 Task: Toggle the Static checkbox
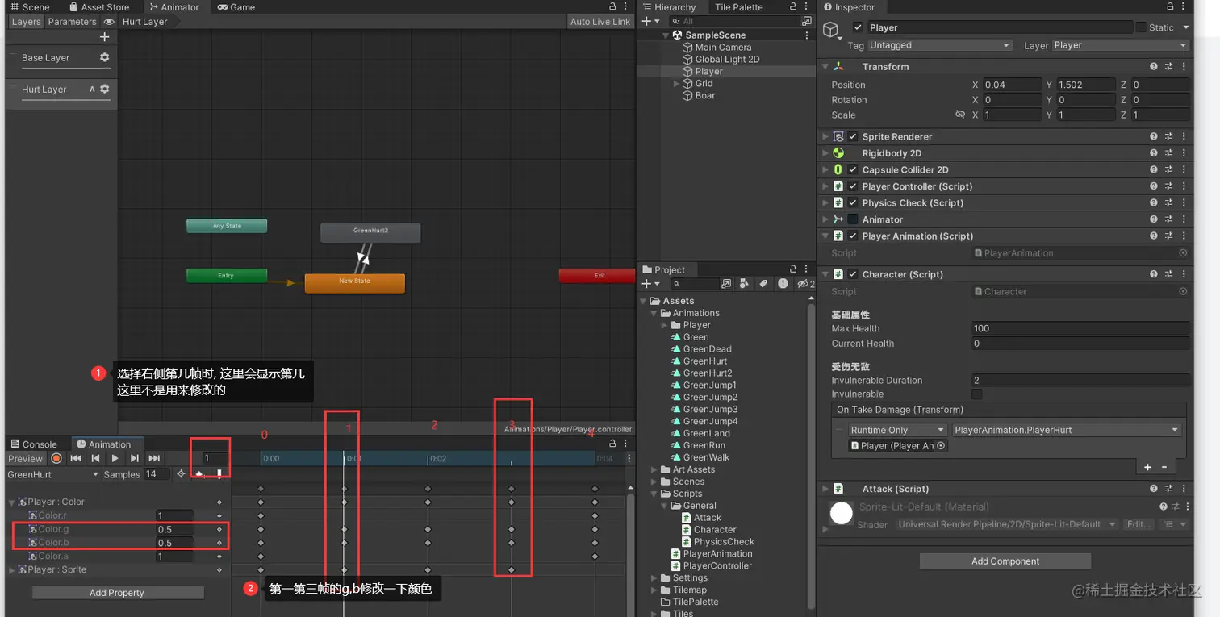tap(1141, 27)
